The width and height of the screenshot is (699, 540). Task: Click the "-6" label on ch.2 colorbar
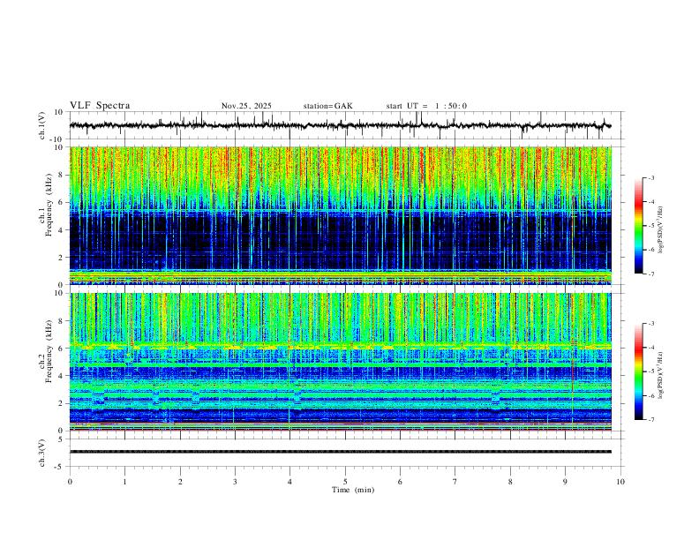click(x=651, y=395)
